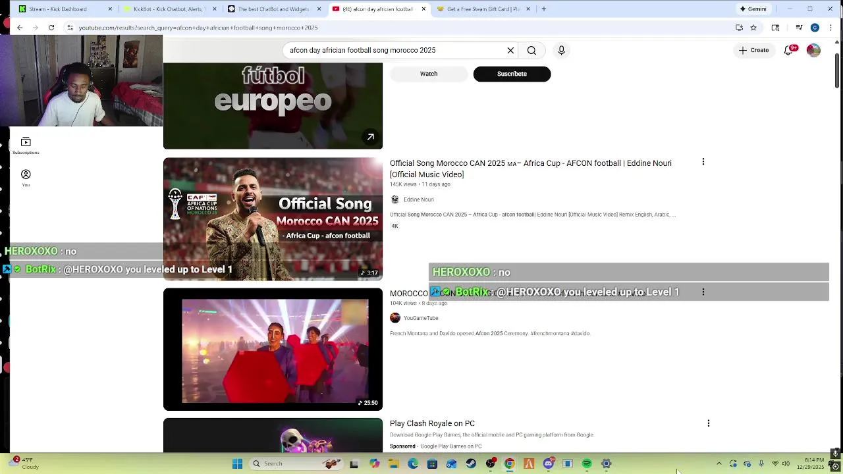Close the active YouTube afcon tab
The height and width of the screenshot is (474, 843).
click(423, 9)
